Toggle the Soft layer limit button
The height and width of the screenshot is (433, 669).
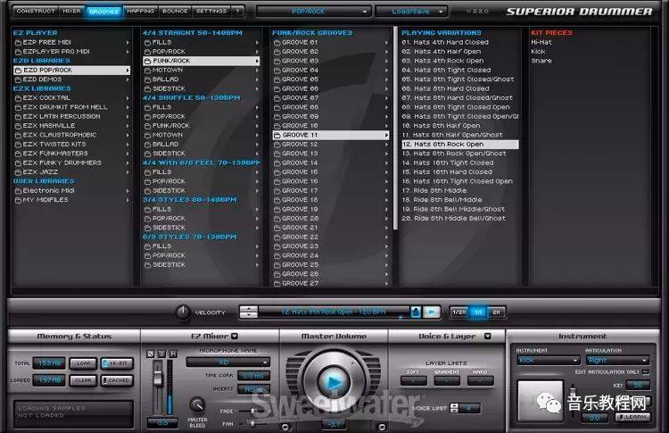point(413,380)
